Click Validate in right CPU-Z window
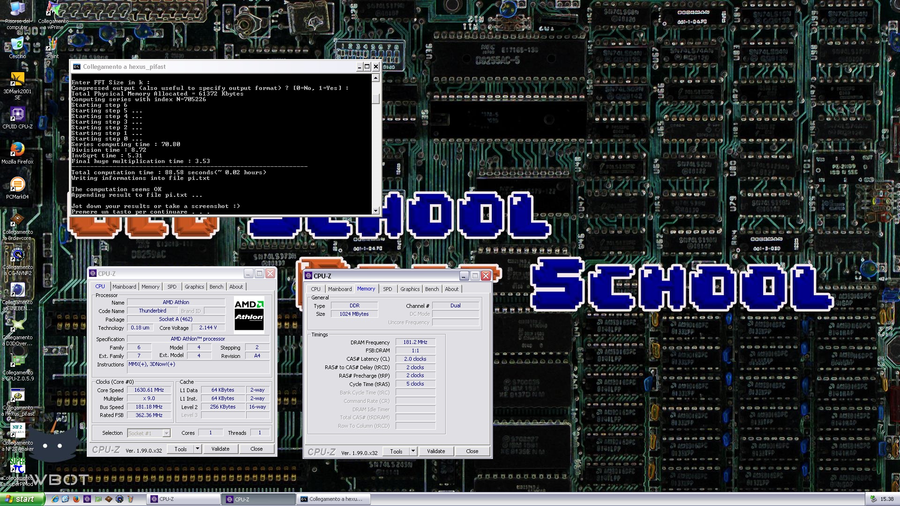Screen dimensions: 900x506 (x=436, y=451)
